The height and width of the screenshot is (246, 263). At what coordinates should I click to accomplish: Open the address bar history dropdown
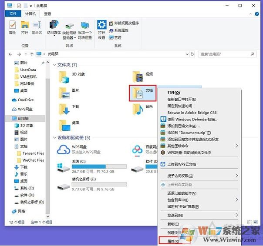pyautogui.click(x=187, y=54)
